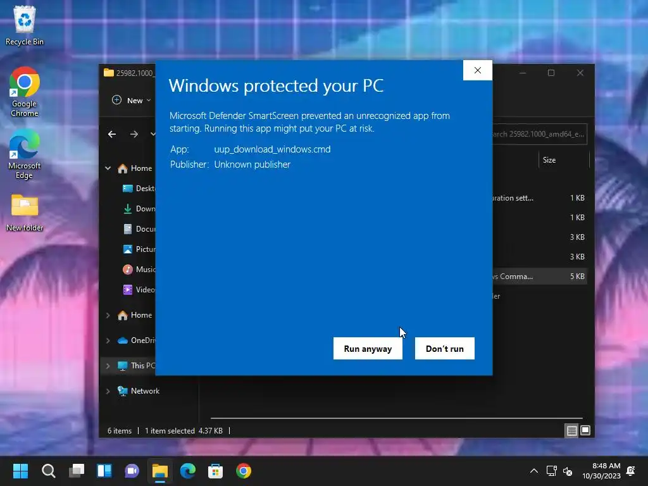Image resolution: width=648 pixels, height=486 pixels.
Task: Open Downloads in navigation pane
Action: pos(139,209)
